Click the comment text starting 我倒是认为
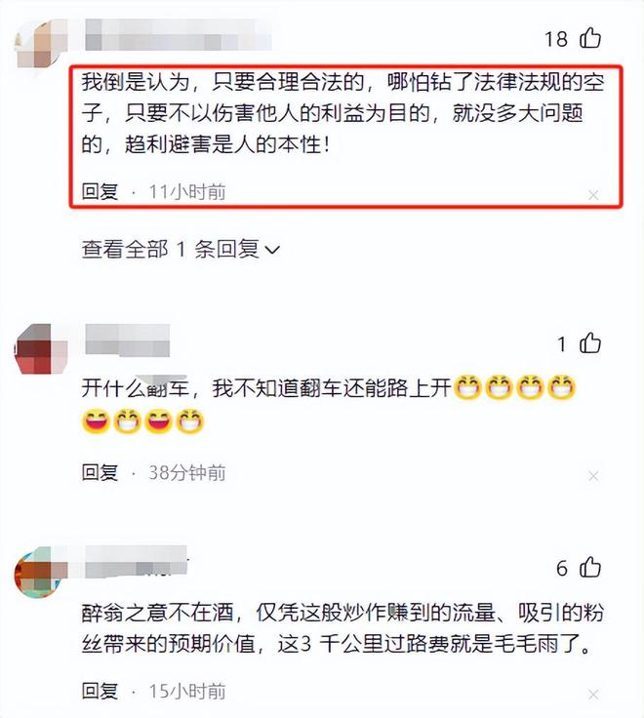Viewport: 644px width, 718px height. click(x=343, y=113)
